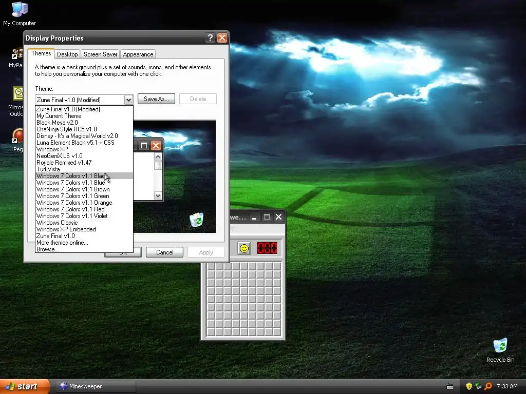Choose Disney - It's a Magical World v2.0
The image size is (526, 394).
point(84,136)
